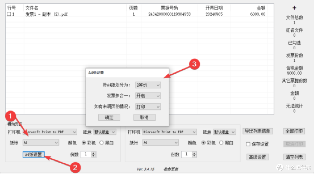Select 彩色 color in the left print panel
The width and height of the screenshot is (314, 174).
click(84, 143)
